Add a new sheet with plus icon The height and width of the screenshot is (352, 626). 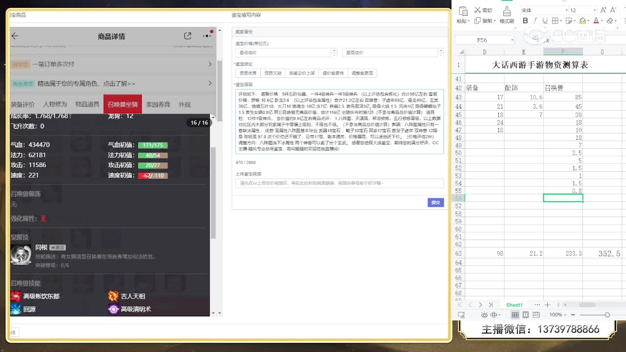(547, 305)
